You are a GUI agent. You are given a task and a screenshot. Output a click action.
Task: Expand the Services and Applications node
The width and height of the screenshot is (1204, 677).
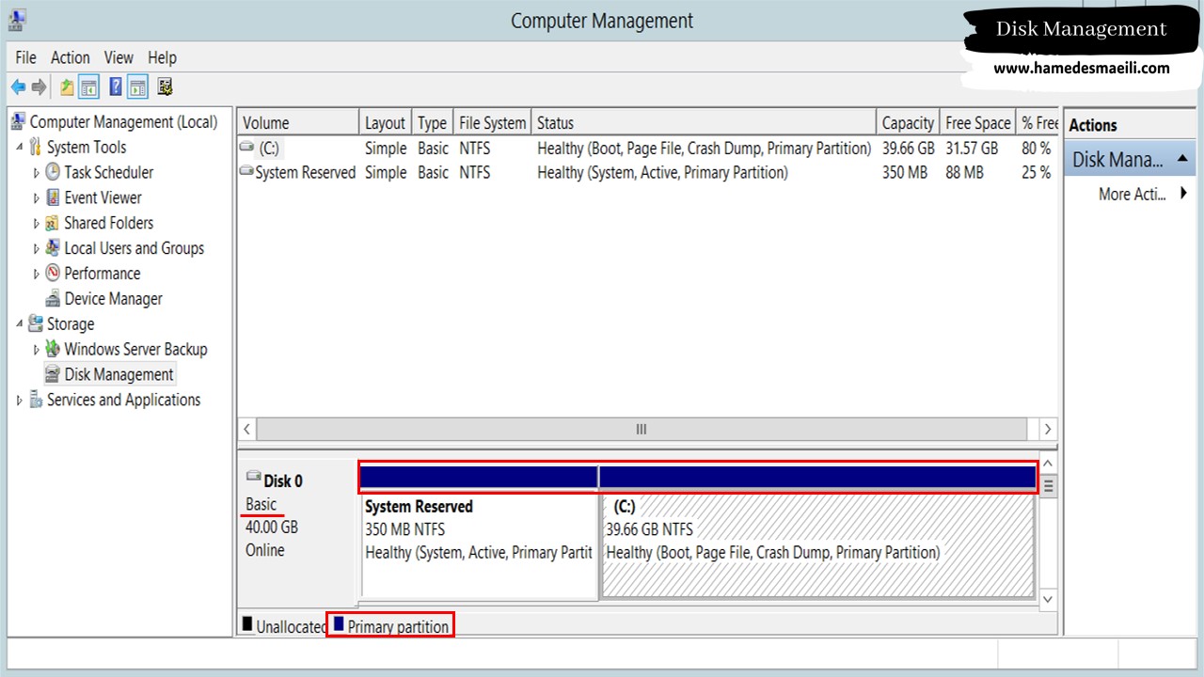[x=20, y=401]
